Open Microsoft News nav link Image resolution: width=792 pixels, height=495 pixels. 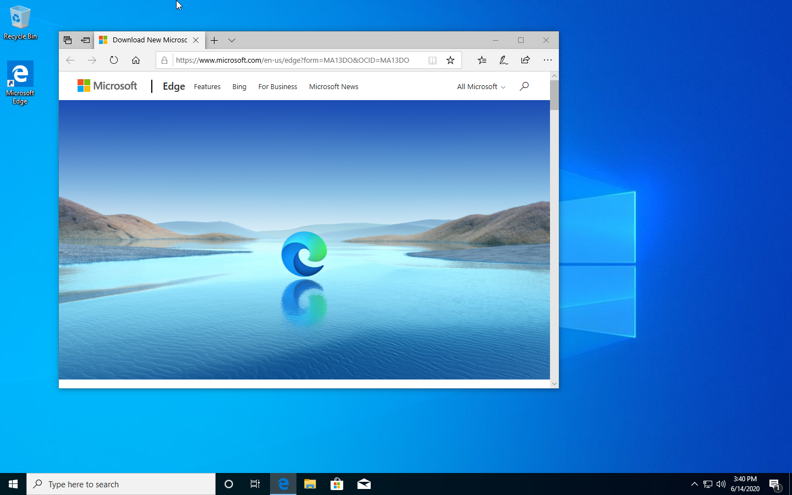(334, 87)
